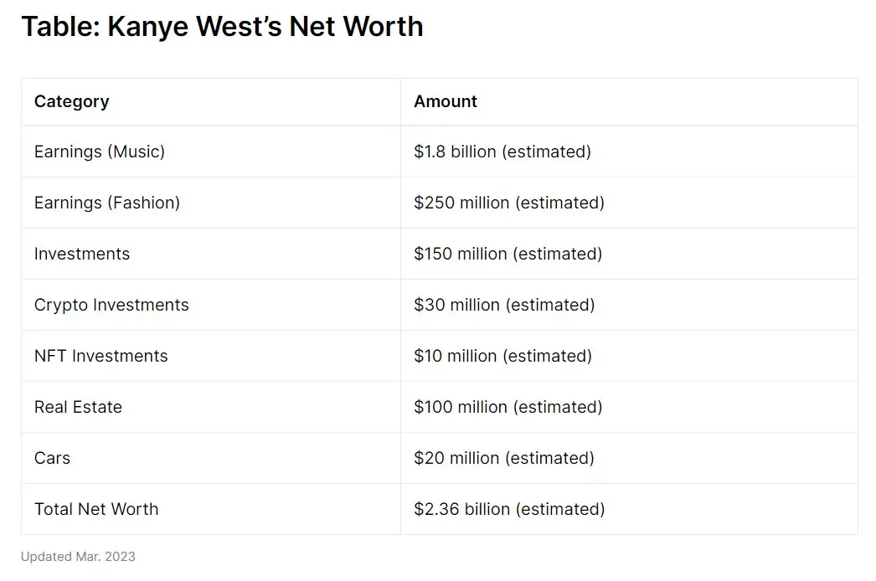Select the Real Estate row label

(78, 407)
